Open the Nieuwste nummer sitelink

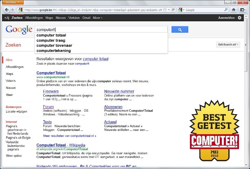(119, 91)
